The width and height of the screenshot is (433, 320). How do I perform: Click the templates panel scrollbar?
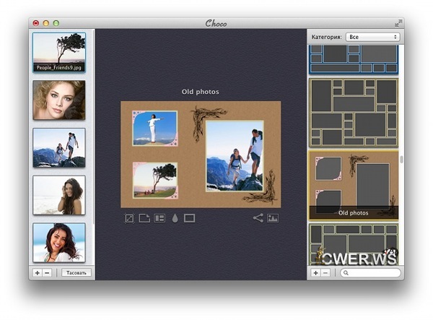tap(401, 160)
